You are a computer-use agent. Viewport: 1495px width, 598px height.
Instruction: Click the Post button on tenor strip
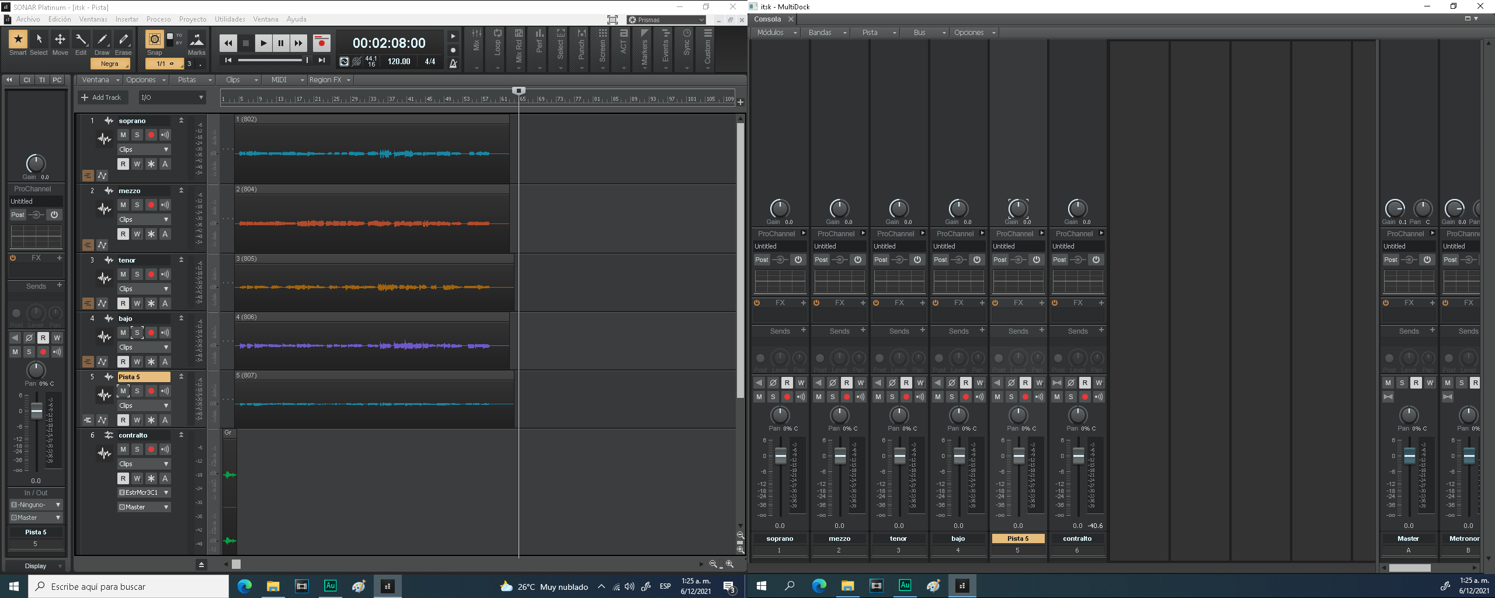click(x=881, y=260)
